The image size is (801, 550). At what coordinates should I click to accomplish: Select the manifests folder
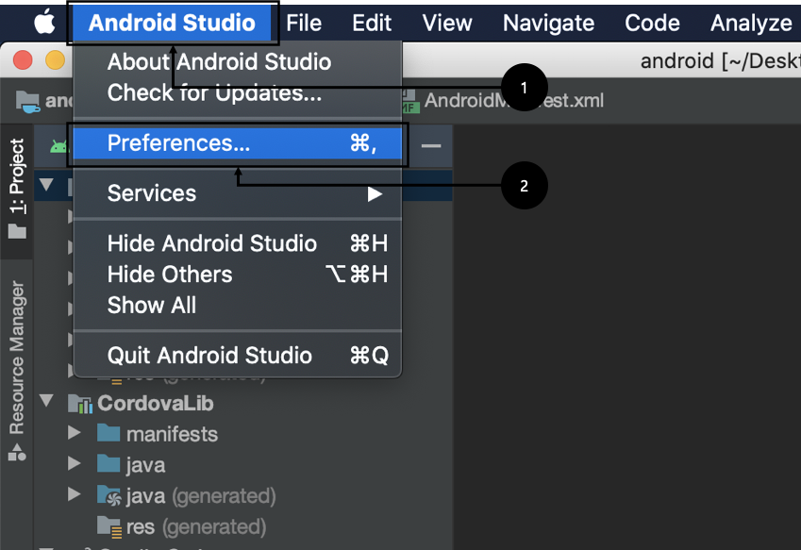tap(172, 435)
